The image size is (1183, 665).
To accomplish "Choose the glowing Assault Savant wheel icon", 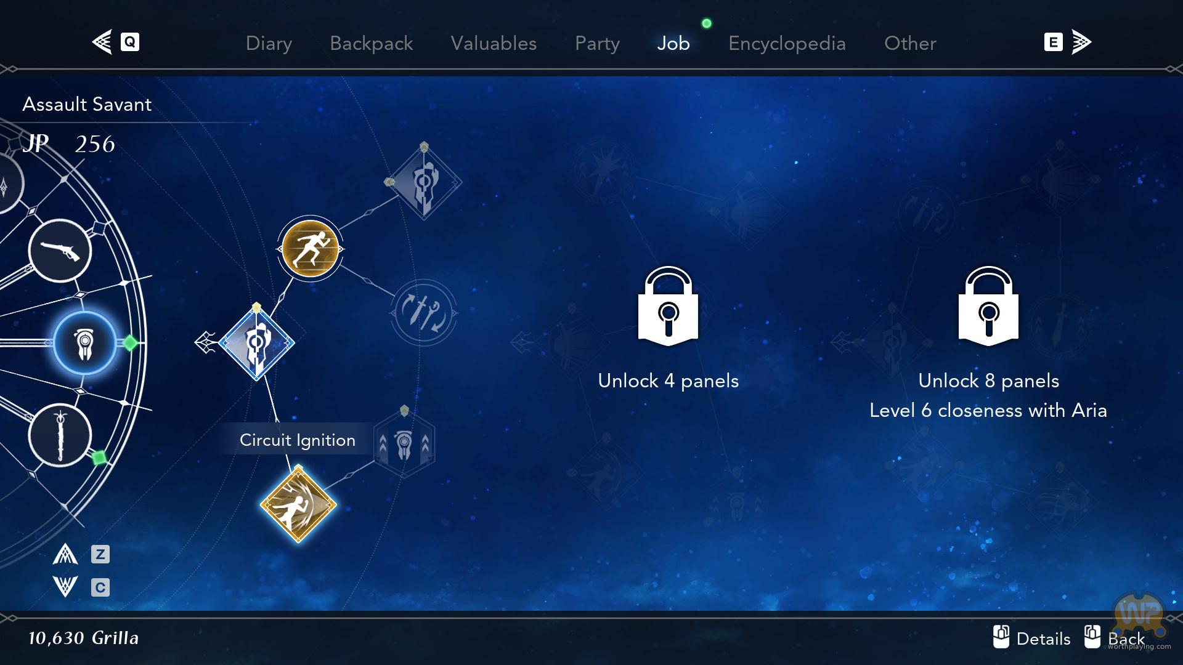I will pos(84,343).
